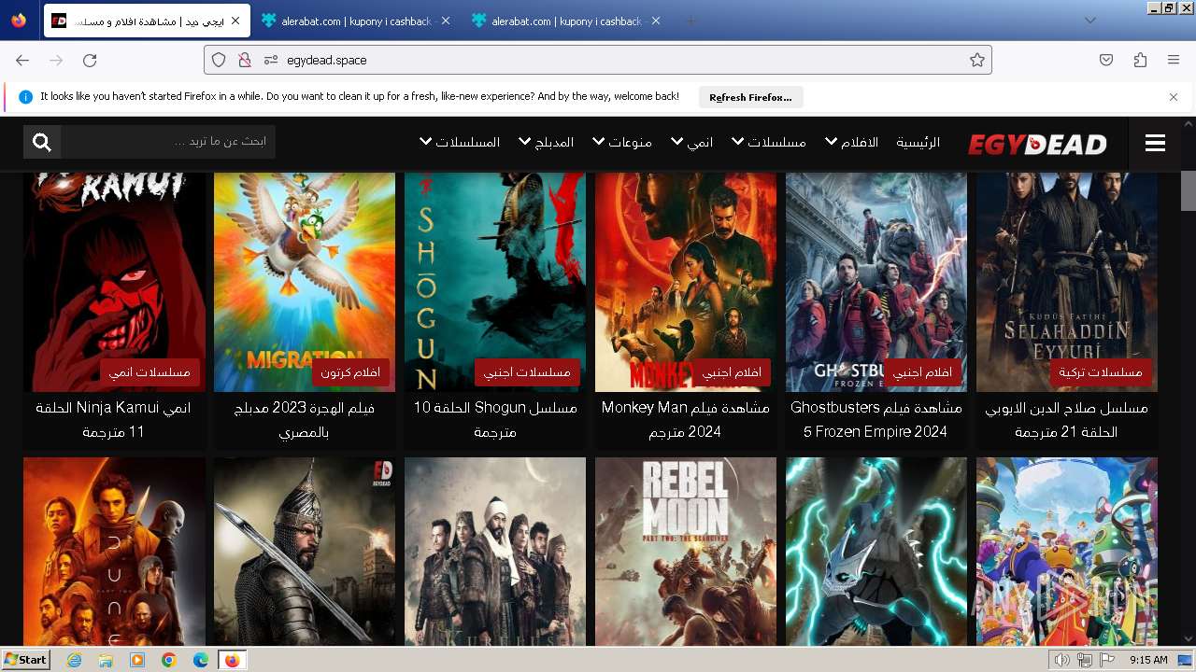
Task: Open the Firefox application menu
Action: coord(1174,60)
